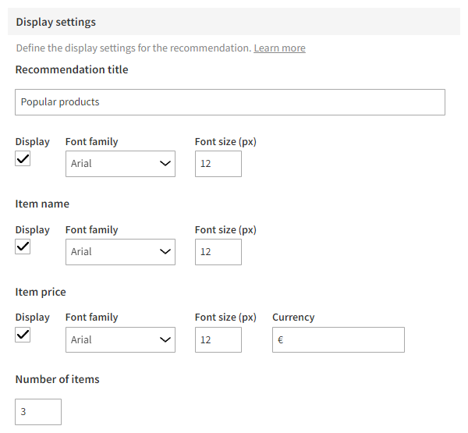Select Recommendation title font size field
The image size is (468, 433).
coord(218,164)
